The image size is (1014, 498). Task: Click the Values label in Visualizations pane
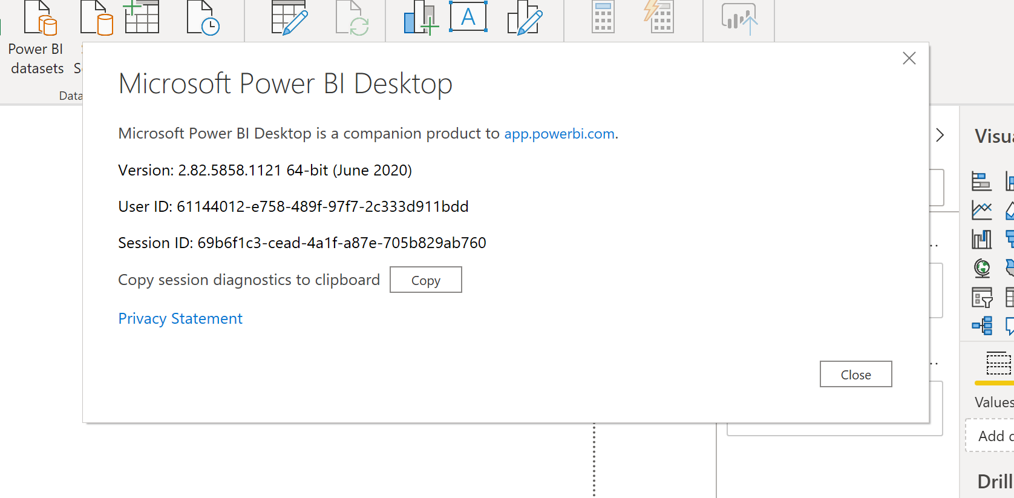[994, 402]
